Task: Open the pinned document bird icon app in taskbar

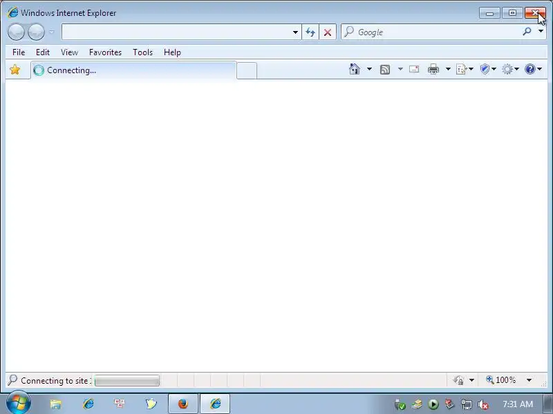Action: click(x=151, y=404)
